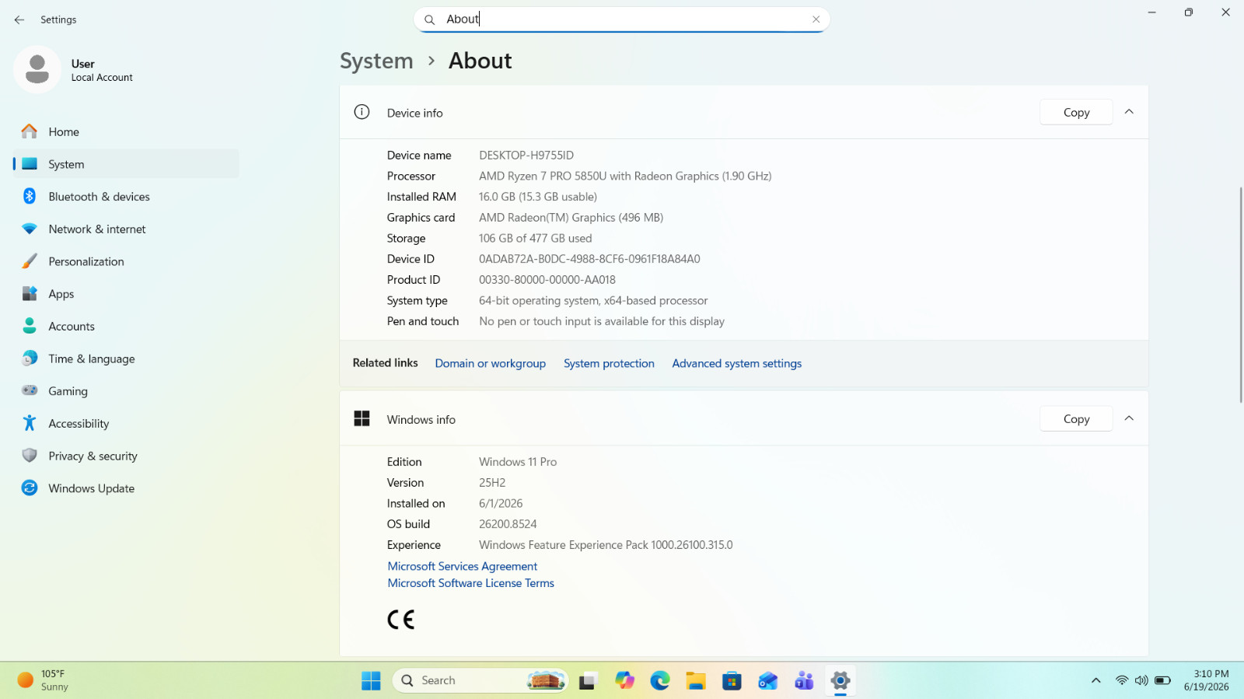1244x699 pixels.
Task: Select System in the sidebar
Action: click(x=126, y=164)
